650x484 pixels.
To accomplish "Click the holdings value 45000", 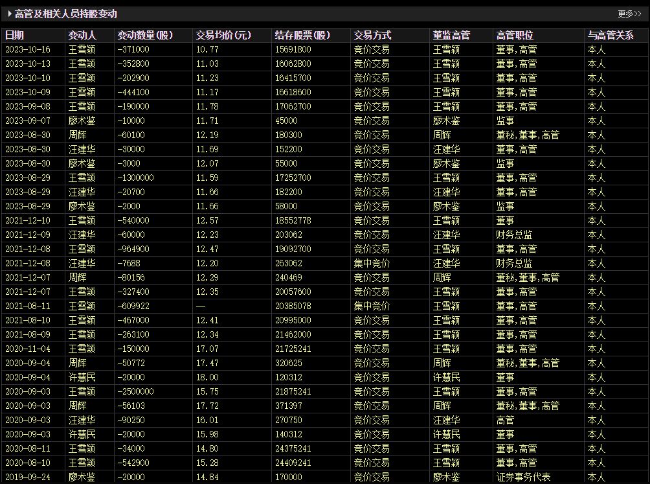I will pyautogui.click(x=286, y=121).
